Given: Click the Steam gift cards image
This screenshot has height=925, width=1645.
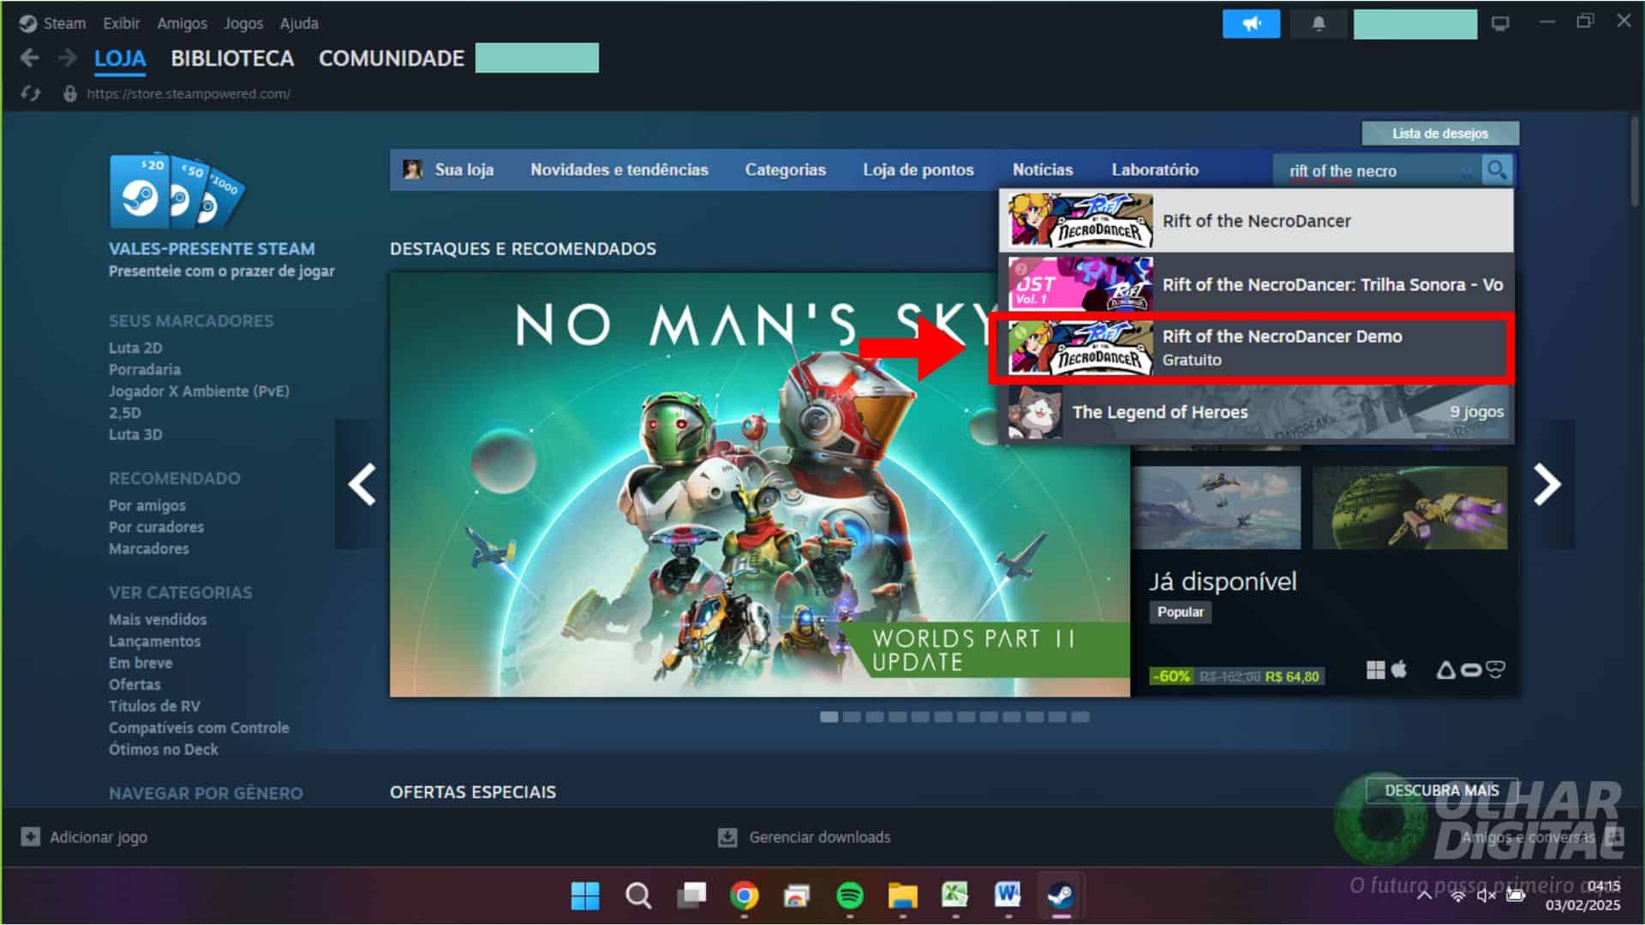Looking at the screenshot, I should [x=176, y=192].
